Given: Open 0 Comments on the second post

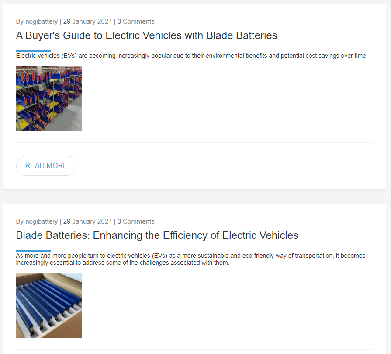Looking at the screenshot, I should 136,221.
